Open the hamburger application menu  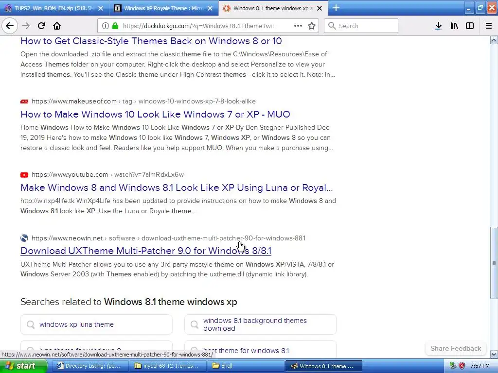pos(488,26)
